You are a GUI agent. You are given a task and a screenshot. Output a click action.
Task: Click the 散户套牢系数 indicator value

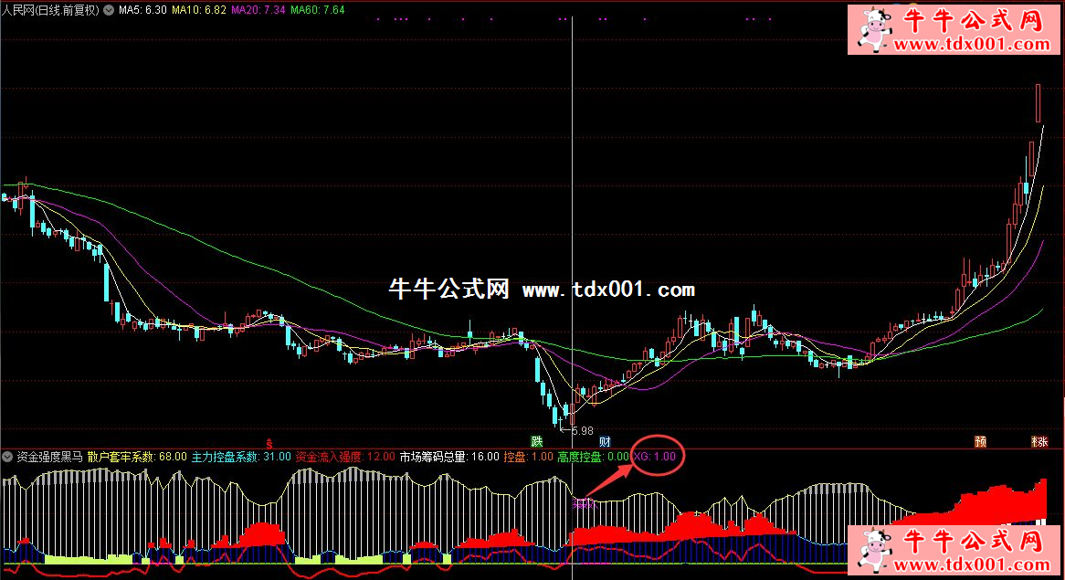[137, 456]
